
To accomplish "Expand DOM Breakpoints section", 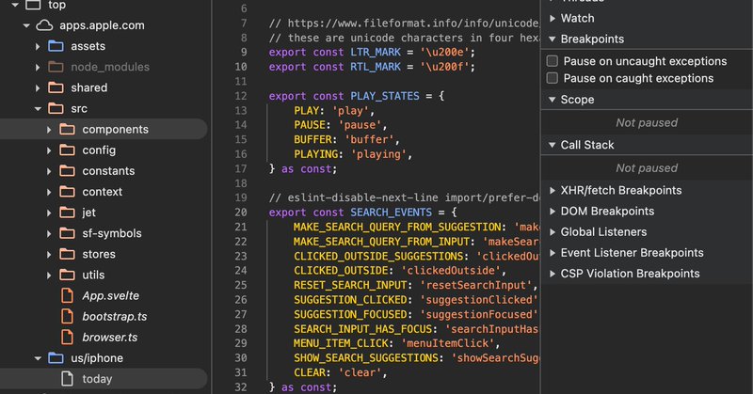I will pyautogui.click(x=553, y=212).
